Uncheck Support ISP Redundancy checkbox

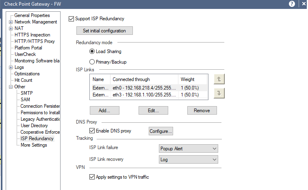pyautogui.click(x=72, y=19)
